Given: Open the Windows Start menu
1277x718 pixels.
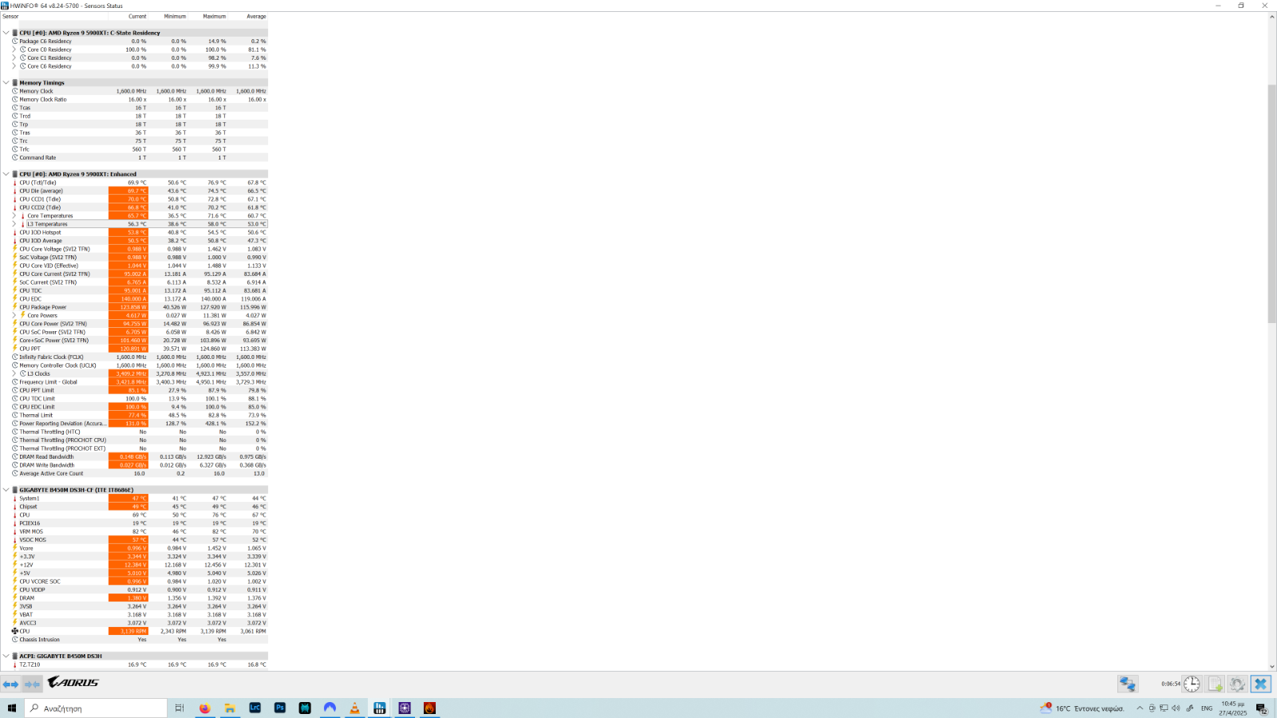Looking at the screenshot, I should (12, 708).
